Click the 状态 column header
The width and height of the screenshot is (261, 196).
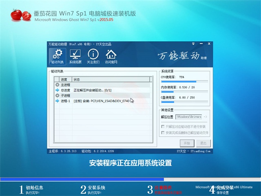tap(111, 80)
